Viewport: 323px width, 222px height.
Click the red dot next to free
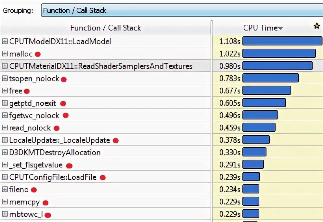(x=27, y=91)
